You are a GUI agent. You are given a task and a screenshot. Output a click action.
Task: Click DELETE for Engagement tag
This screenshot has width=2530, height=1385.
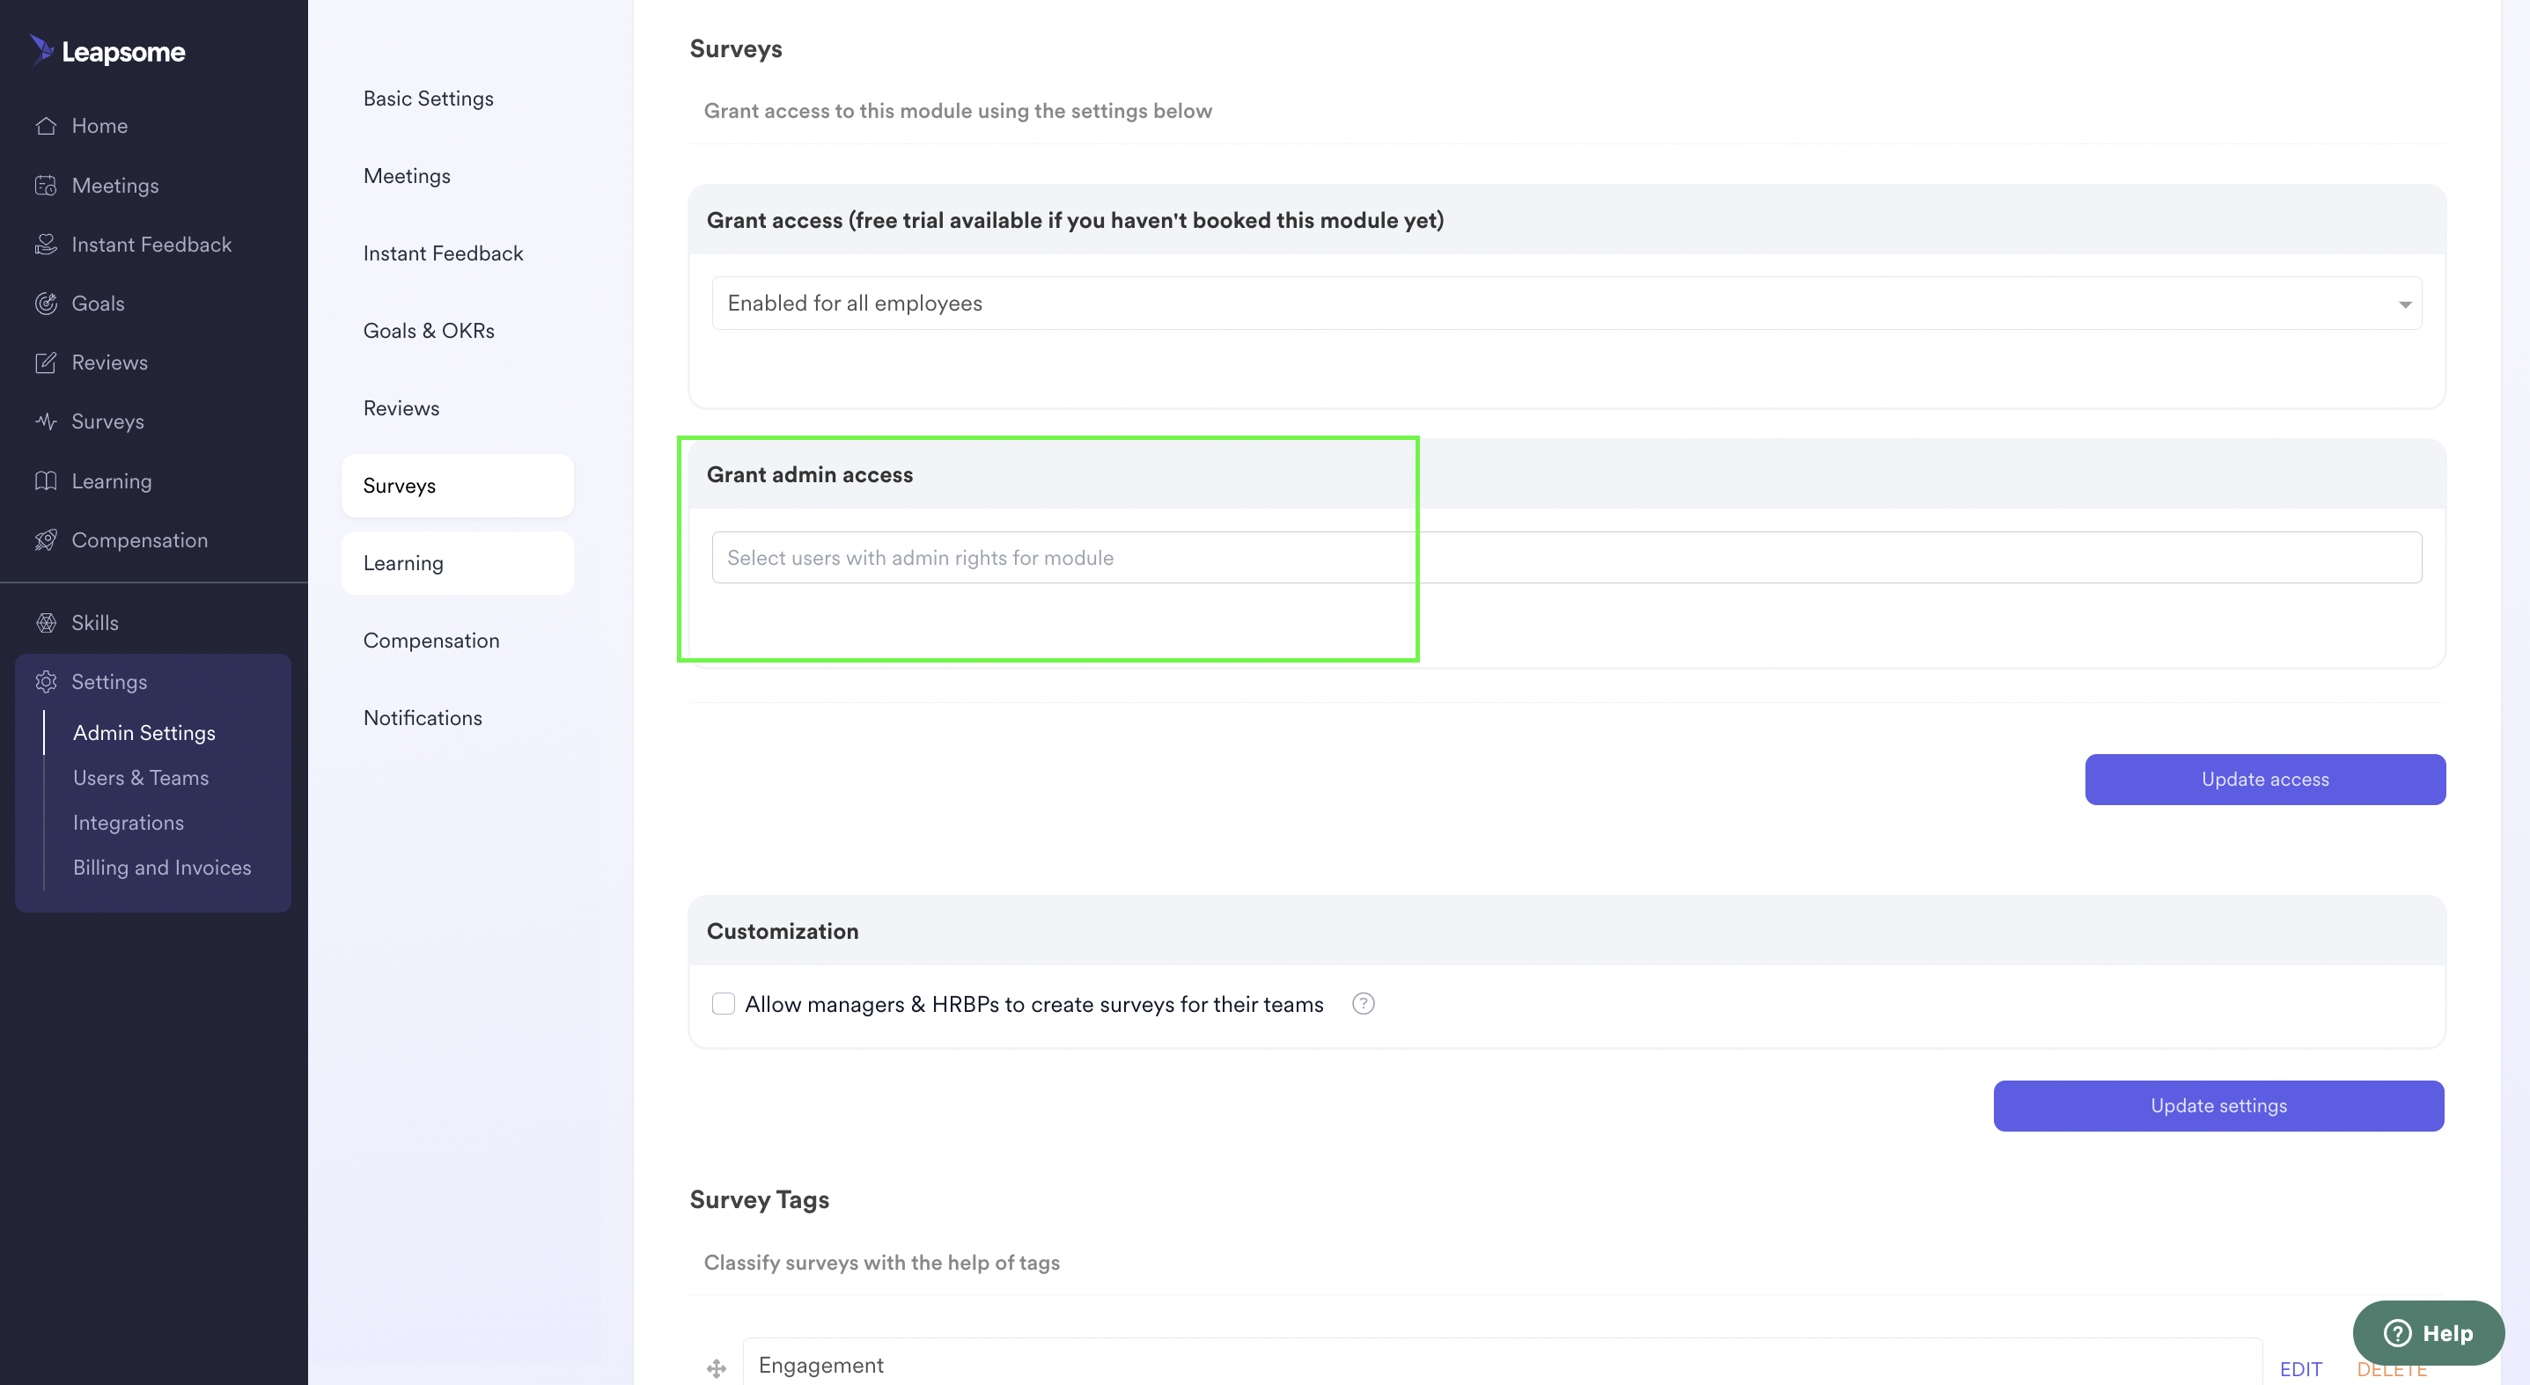click(2392, 1369)
